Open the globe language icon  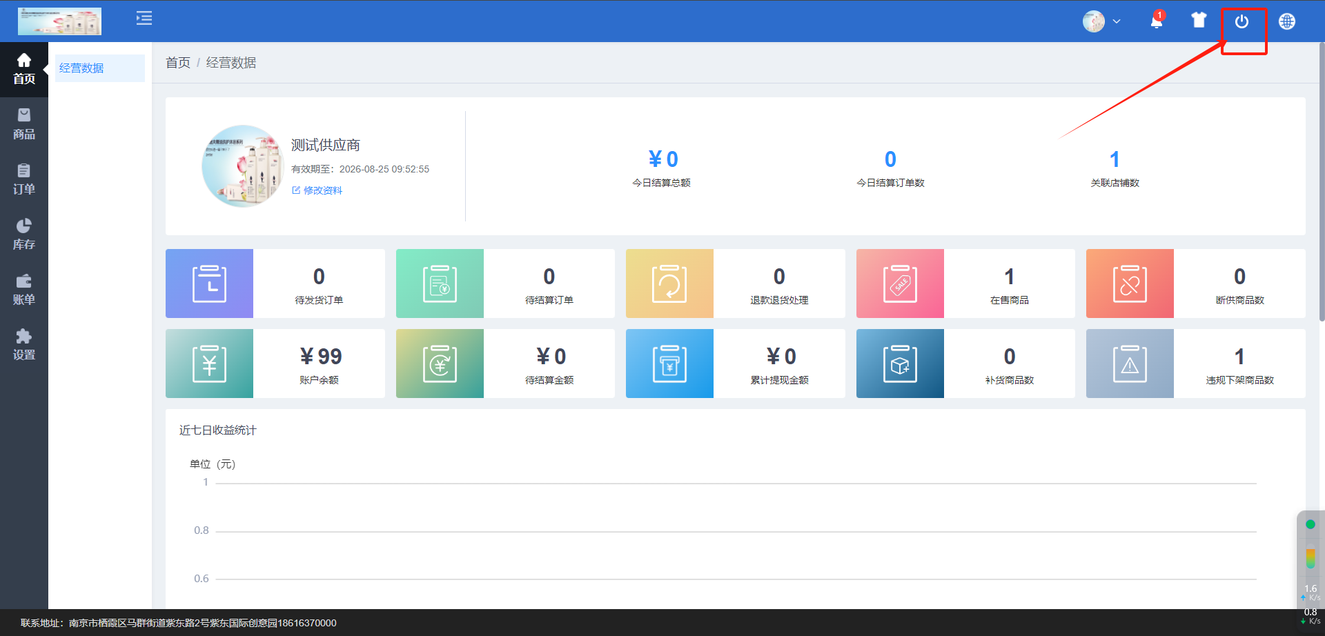[x=1286, y=21]
